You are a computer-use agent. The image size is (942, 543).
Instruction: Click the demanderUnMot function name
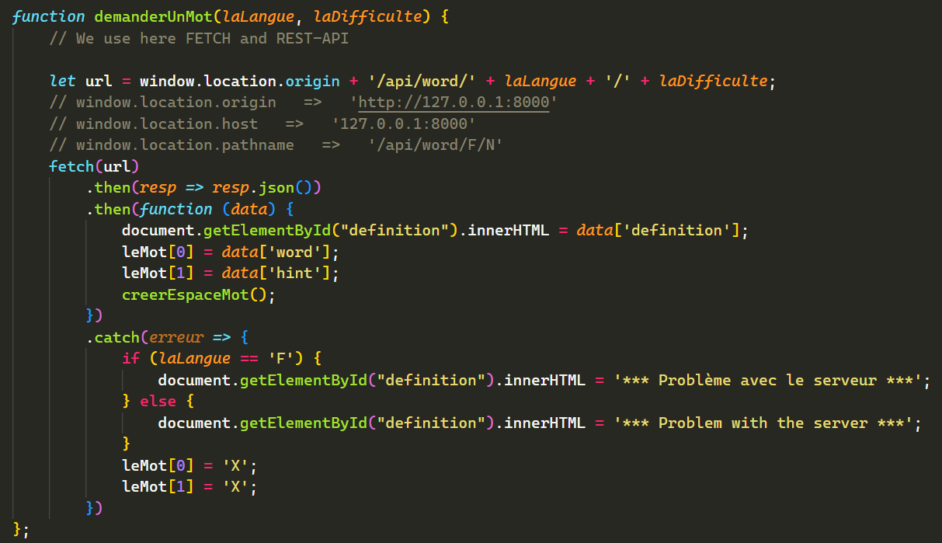pos(154,16)
